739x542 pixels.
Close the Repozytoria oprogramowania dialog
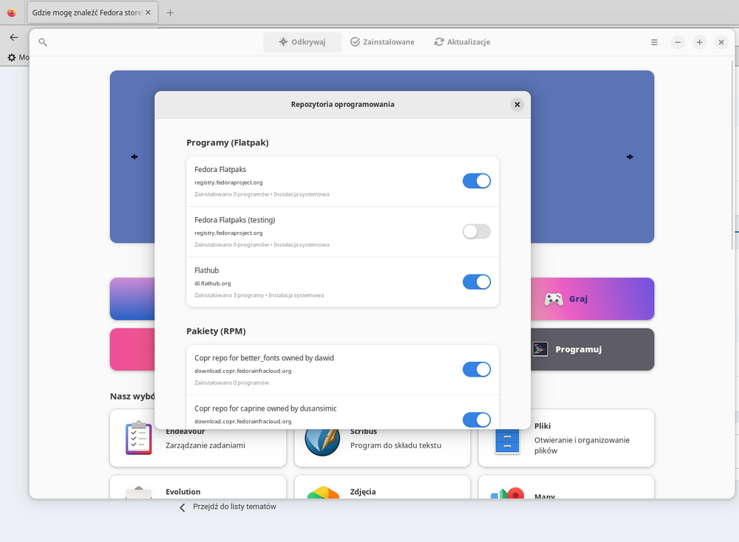point(517,105)
